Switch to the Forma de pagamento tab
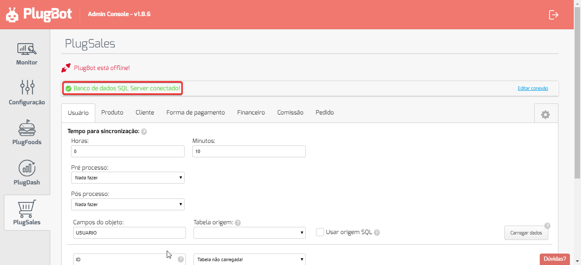 pos(196,112)
